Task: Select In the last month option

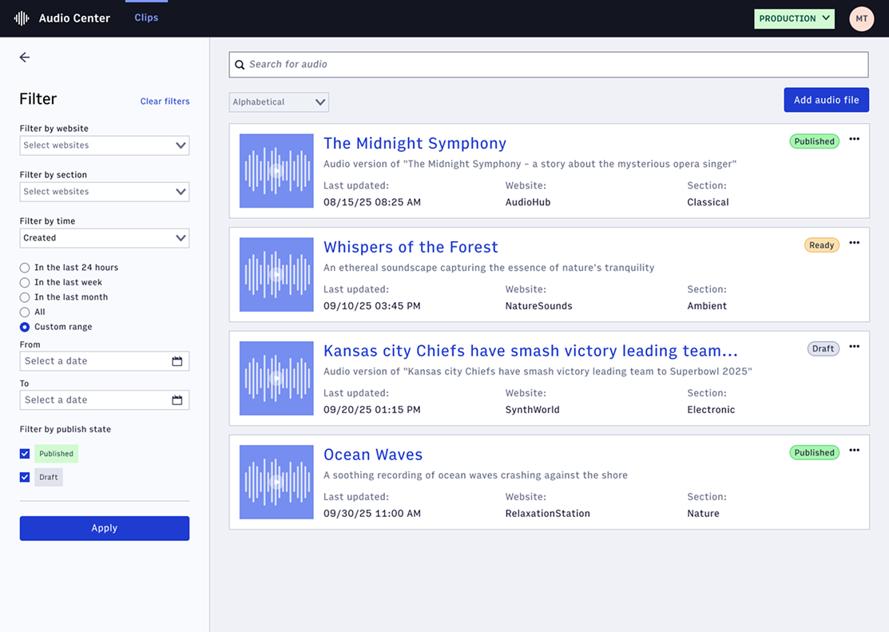Action: (25, 297)
